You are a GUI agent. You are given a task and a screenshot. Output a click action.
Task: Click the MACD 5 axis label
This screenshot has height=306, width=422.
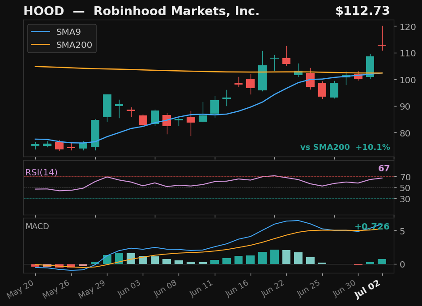point(402,231)
